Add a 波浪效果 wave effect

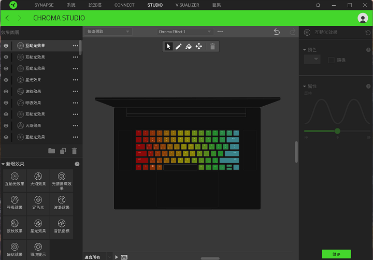coord(62,203)
